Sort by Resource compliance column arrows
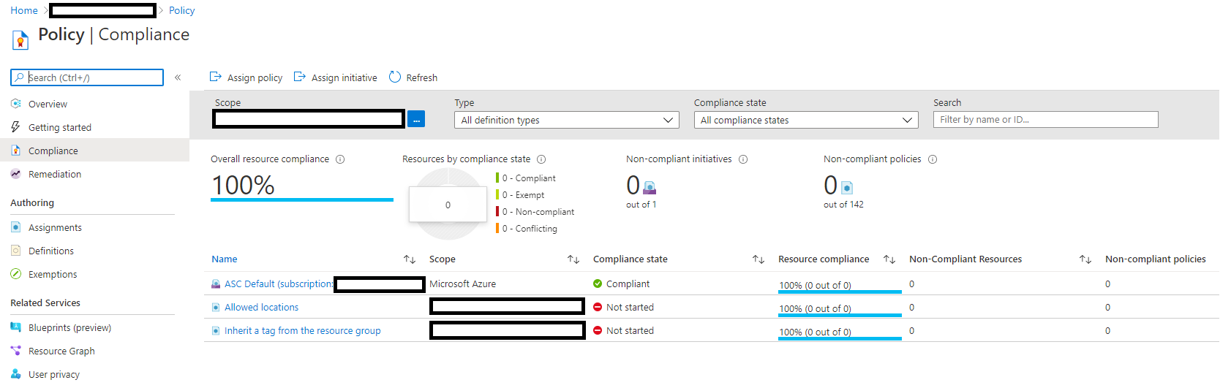This screenshot has height=388, width=1231. coord(889,259)
